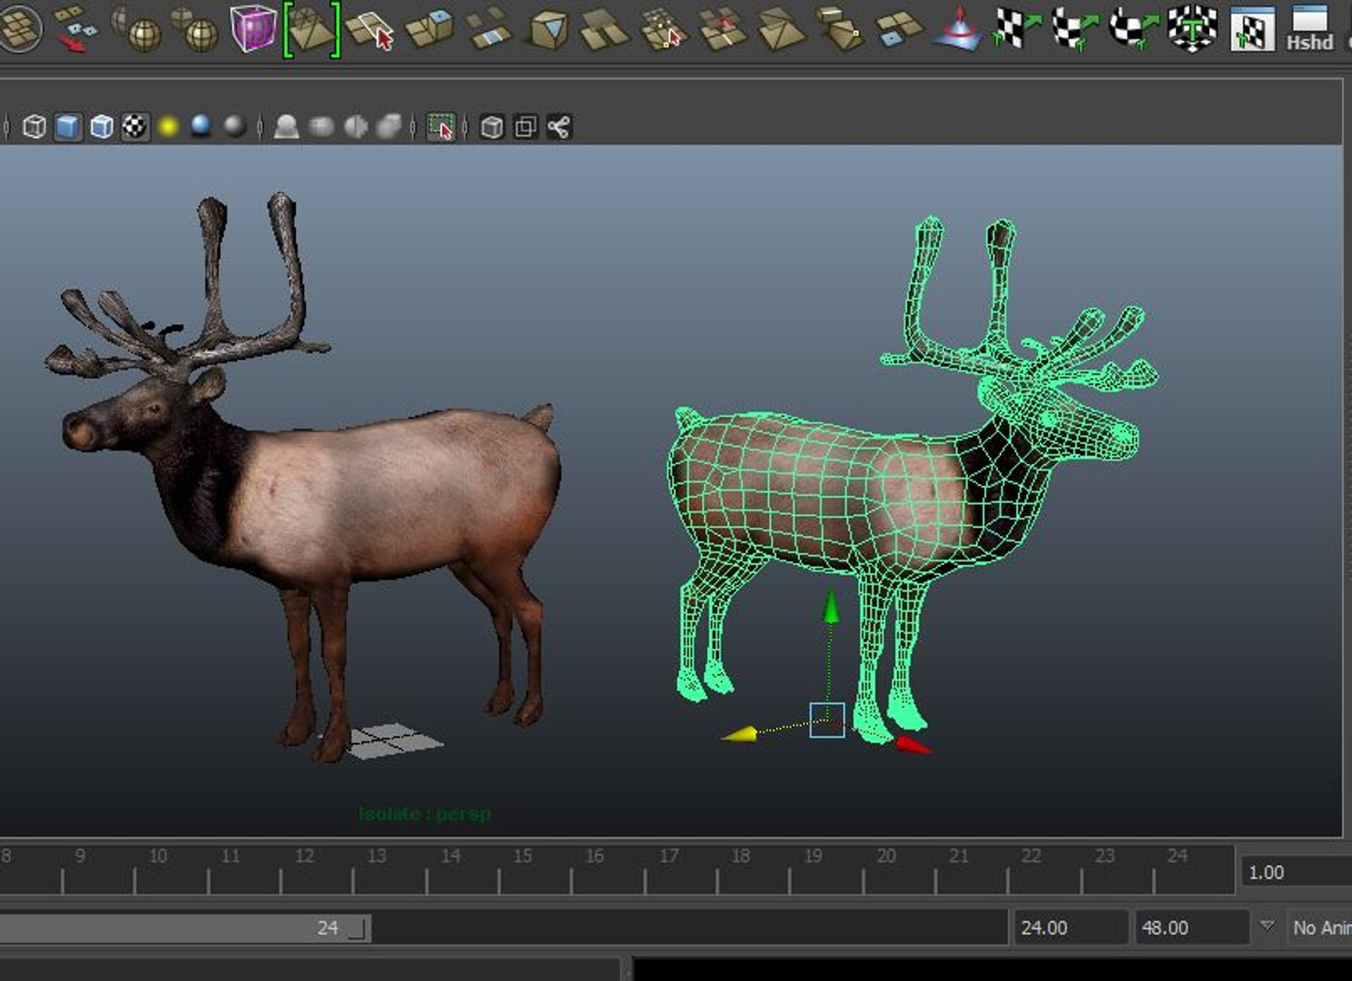Toggle the X-Ray cube icon in the panel toolbar
The height and width of the screenshot is (981, 1352).
pyautogui.click(x=491, y=127)
